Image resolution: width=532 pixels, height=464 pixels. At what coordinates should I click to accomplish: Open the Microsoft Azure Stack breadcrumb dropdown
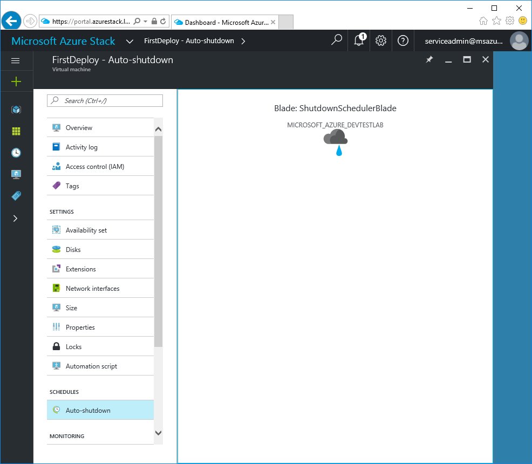[129, 40]
